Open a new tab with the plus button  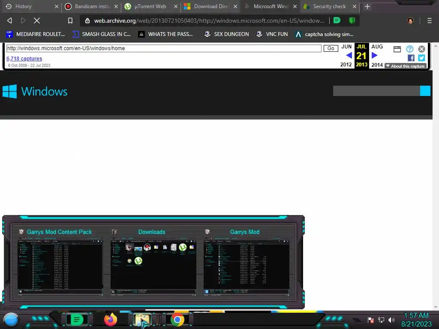367,6
